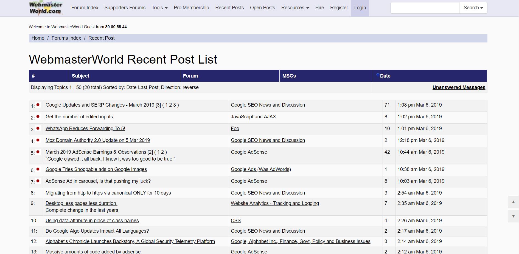
Task: Open March 2019 AdSense Earnings topic
Action: point(96,152)
